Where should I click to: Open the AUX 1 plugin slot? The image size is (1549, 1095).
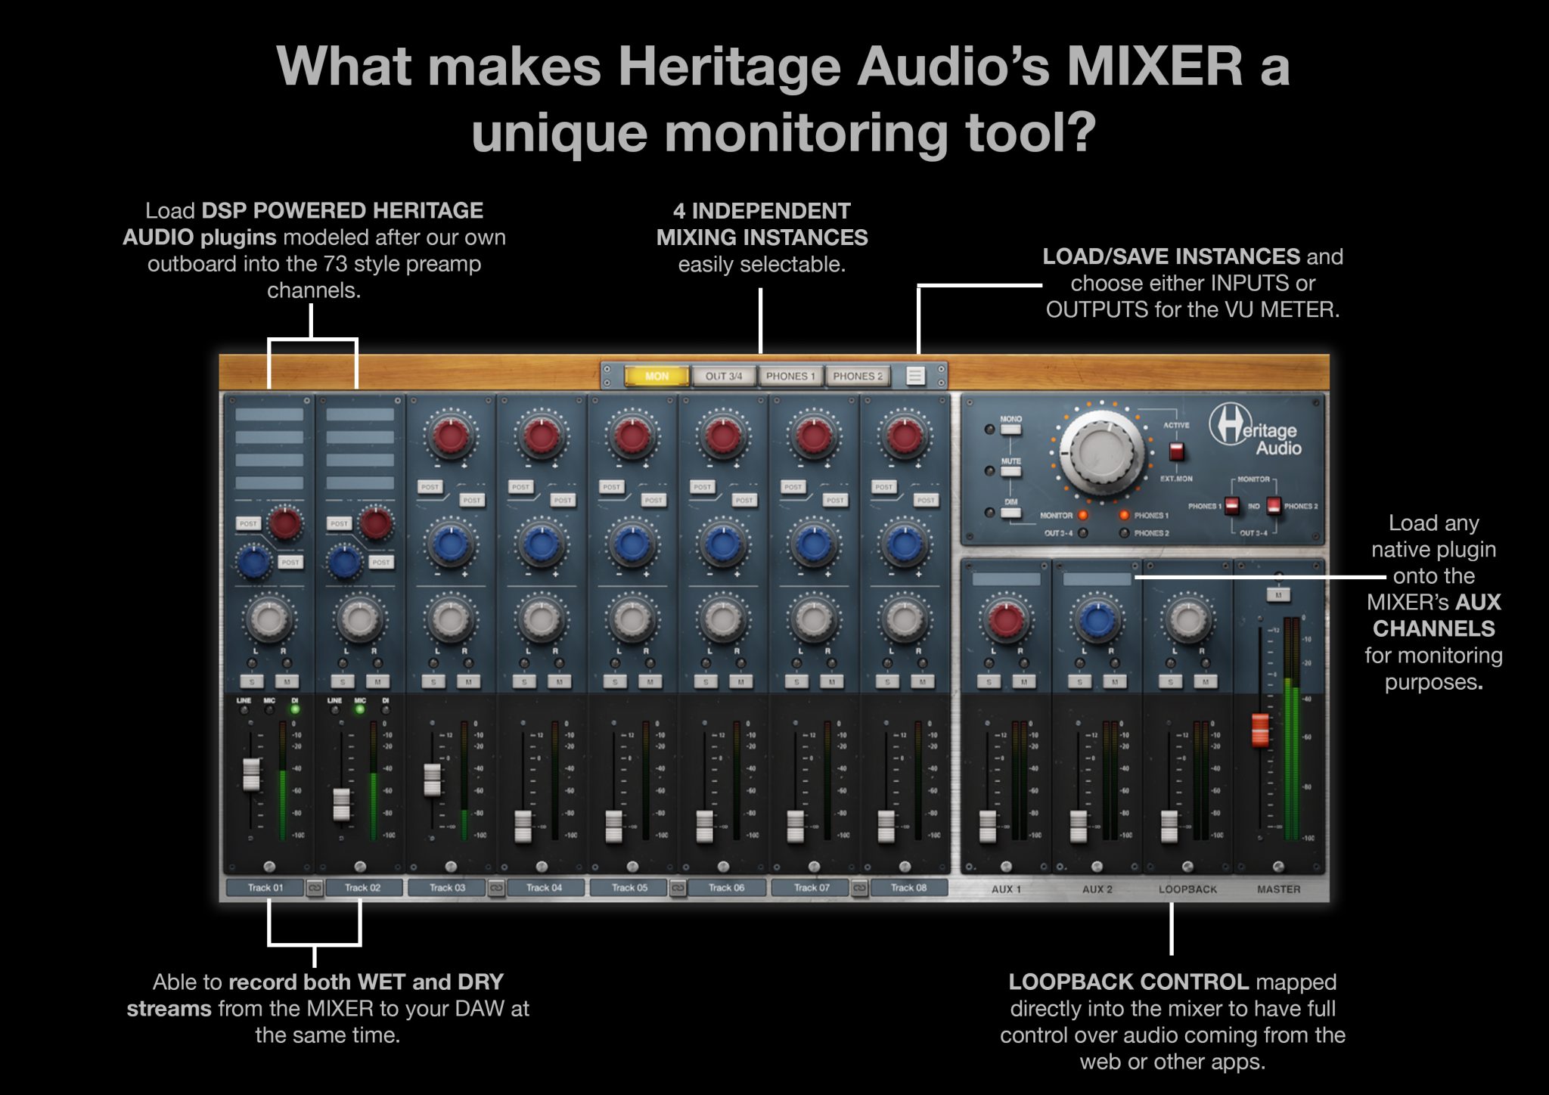[x=1006, y=579]
